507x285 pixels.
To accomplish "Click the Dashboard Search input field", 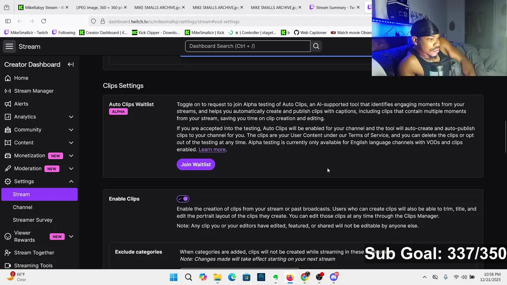I will pos(248,46).
